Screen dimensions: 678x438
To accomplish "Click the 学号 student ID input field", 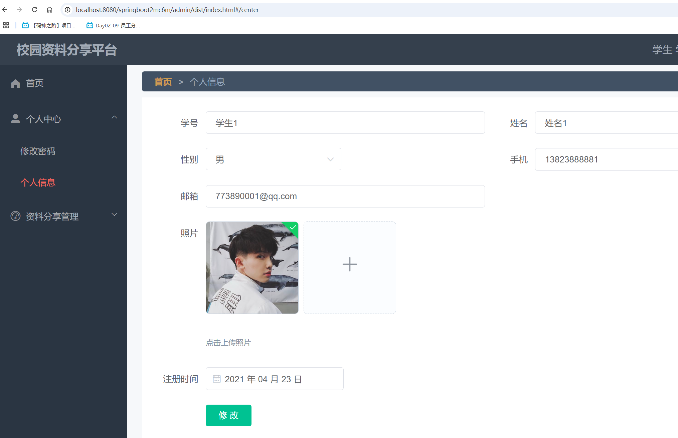I will pos(345,122).
